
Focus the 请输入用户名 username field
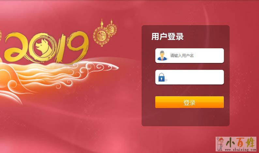(x=190, y=56)
